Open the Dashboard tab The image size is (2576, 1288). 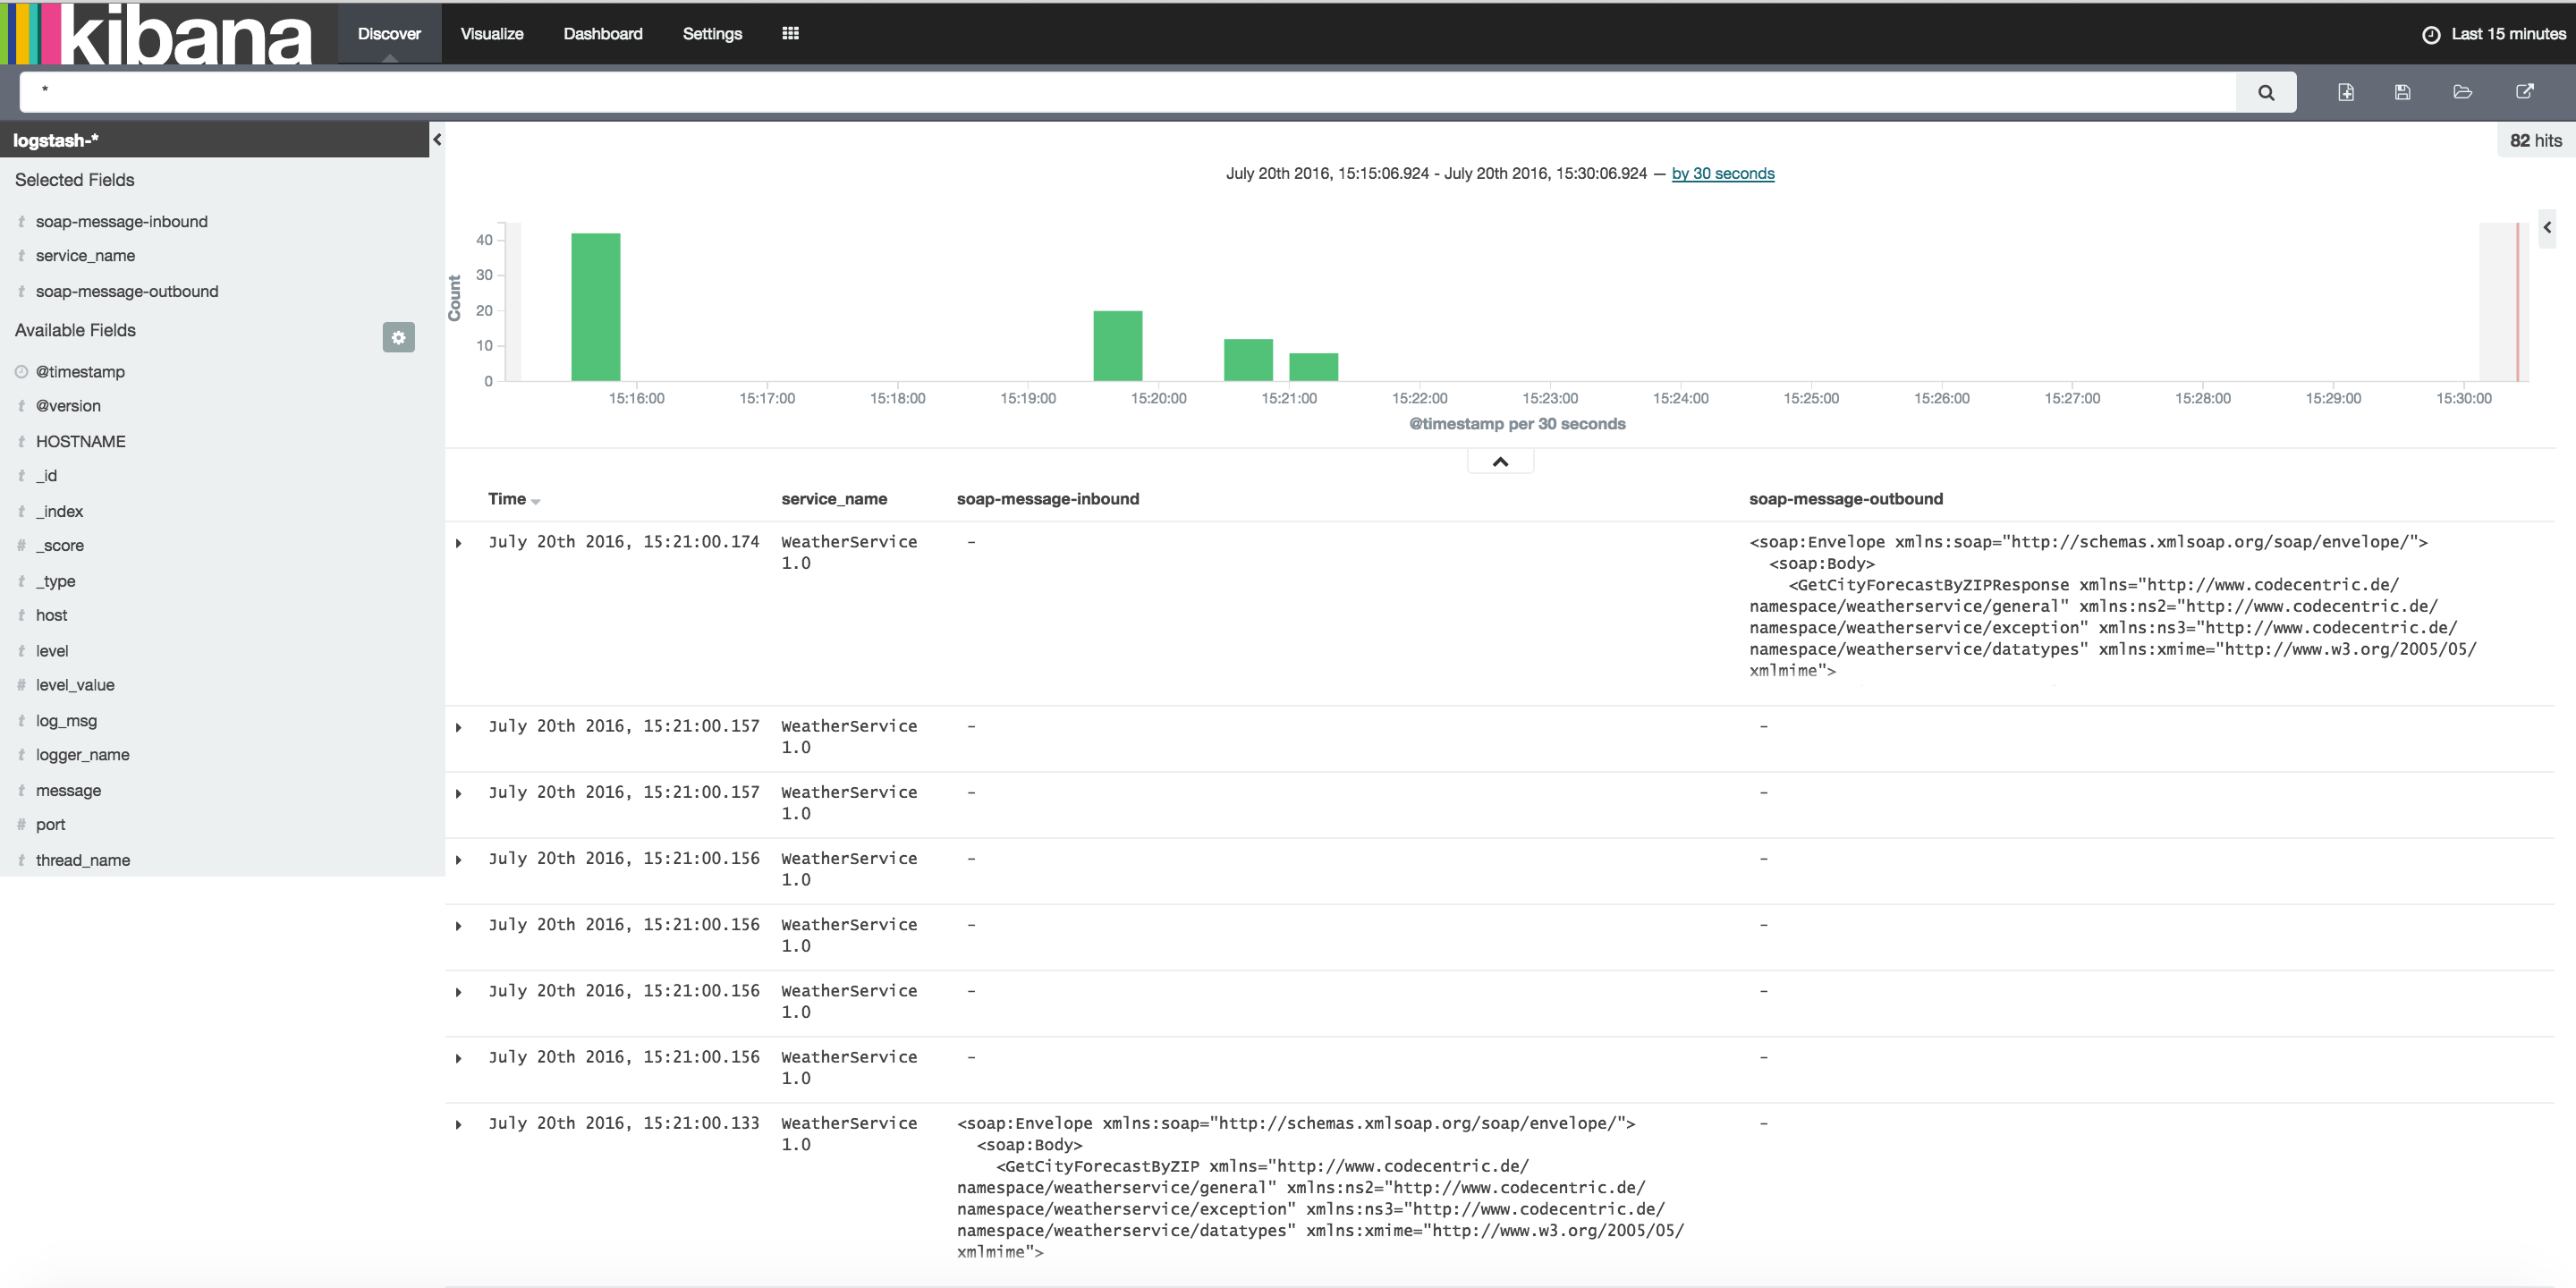point(602,33)
